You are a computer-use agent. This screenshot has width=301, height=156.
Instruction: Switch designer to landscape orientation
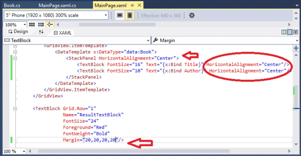pyautogui.click(x=120, y=15)
